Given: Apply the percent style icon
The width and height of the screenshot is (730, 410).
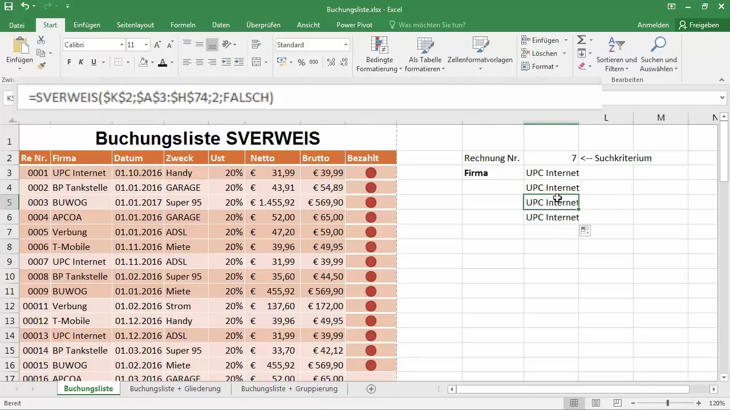Looking at the screenshot, I should click(301, 62).
